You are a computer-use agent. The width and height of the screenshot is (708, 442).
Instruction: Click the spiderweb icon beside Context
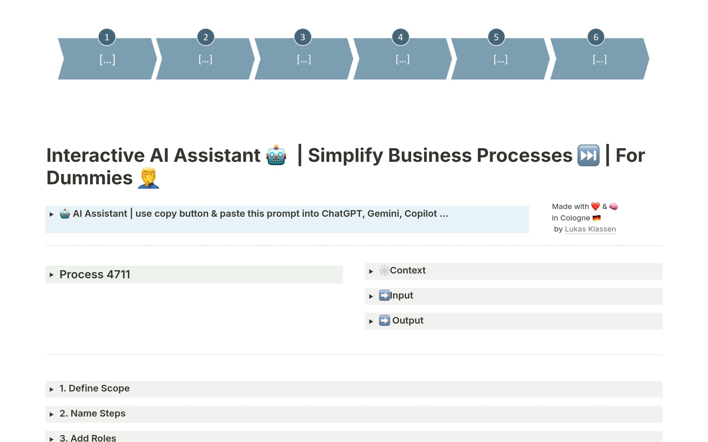(384, 271)
